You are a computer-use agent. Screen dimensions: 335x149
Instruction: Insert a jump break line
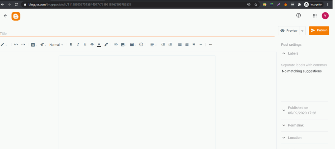201,44
